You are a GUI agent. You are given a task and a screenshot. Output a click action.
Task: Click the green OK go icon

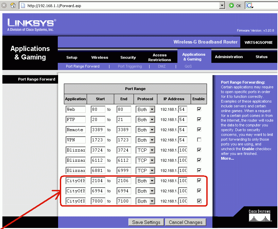[231, 5]
